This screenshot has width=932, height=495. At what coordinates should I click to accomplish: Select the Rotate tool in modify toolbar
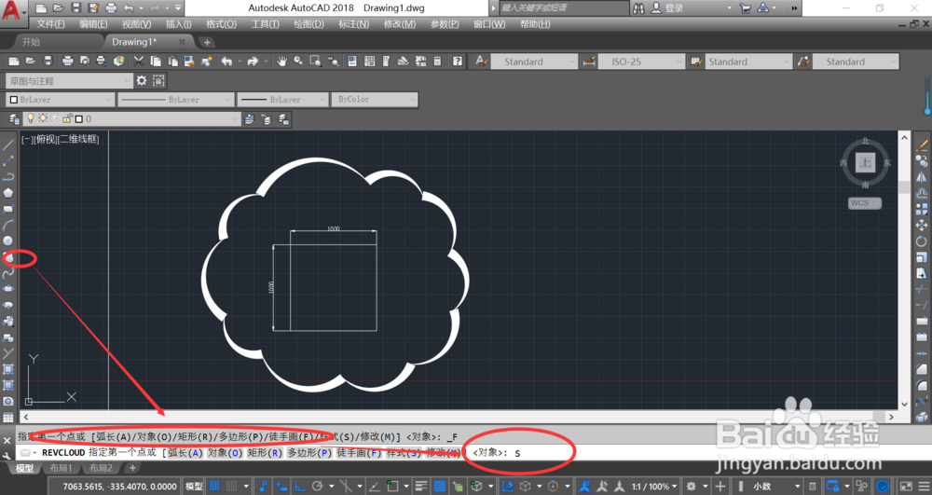(922, 241)
